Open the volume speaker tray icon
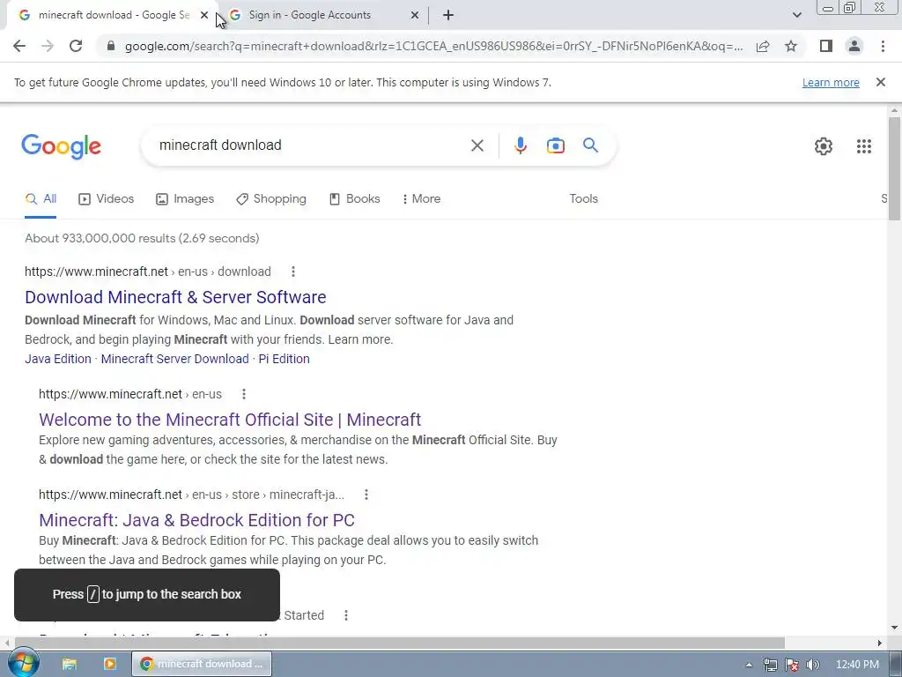The height and width of the screenshot is (677, 902). pyautogui.click(x=812, y=665)
